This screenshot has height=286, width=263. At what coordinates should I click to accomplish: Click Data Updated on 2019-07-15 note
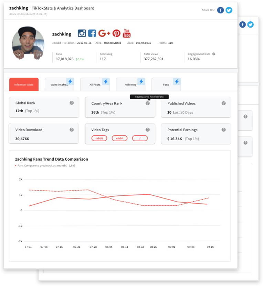(28, 14)
